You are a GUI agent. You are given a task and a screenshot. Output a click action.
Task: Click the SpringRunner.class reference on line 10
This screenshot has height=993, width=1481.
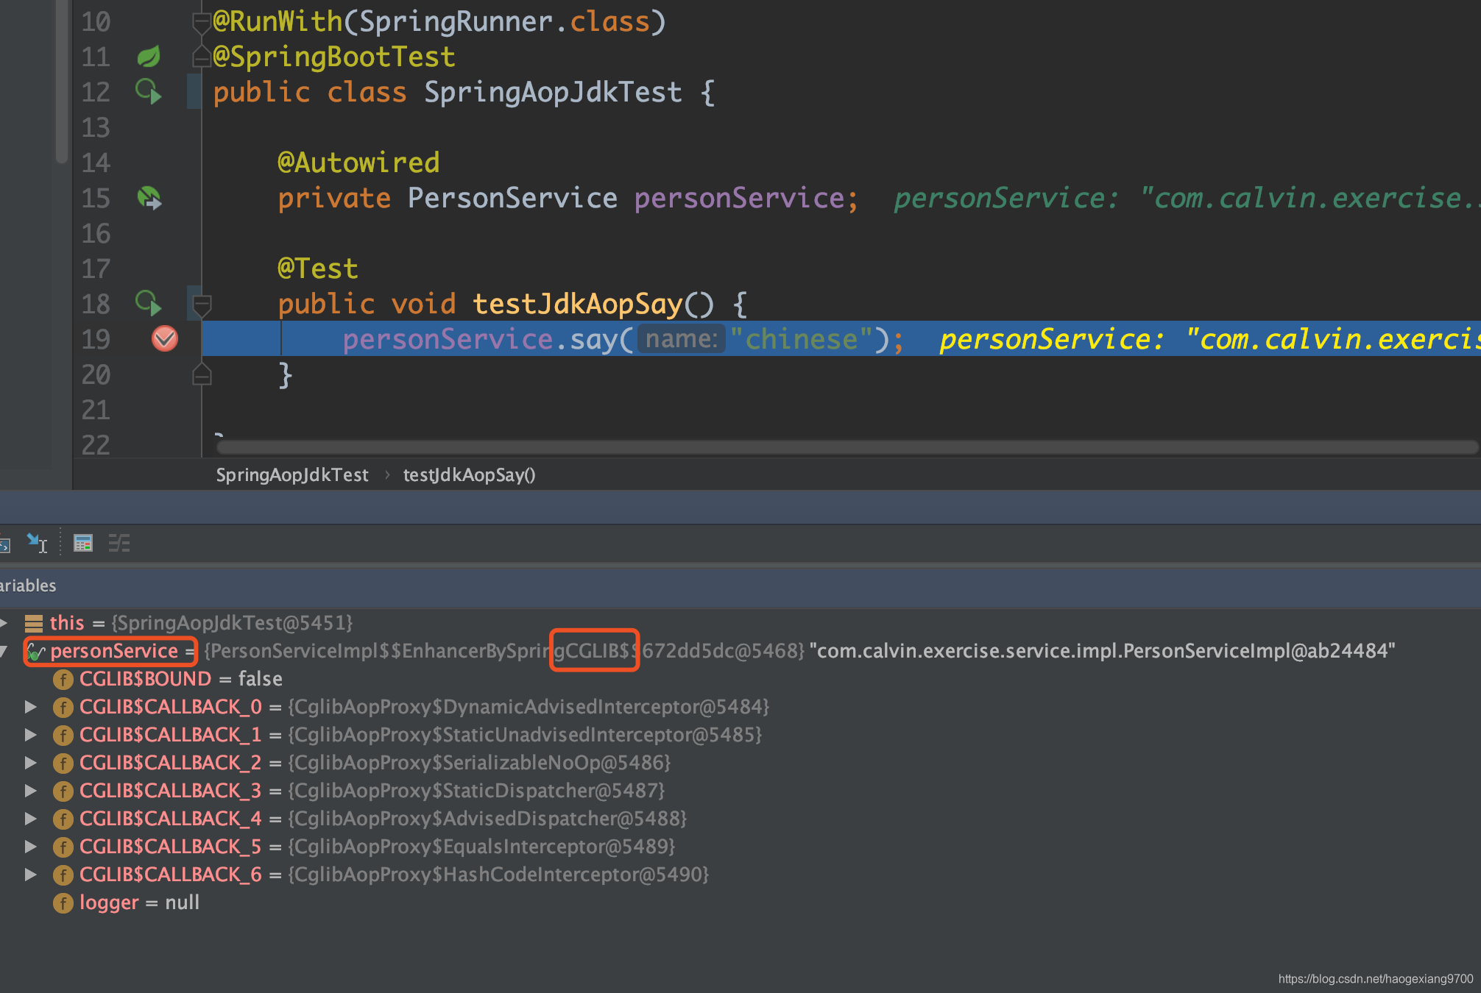[505, 21]
